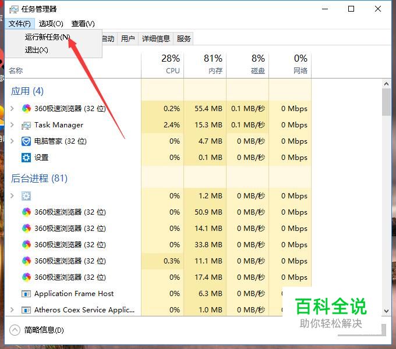Screen dimensions: 396x349
Task: Sort by the 名称 column header
Action: point(16,70)
